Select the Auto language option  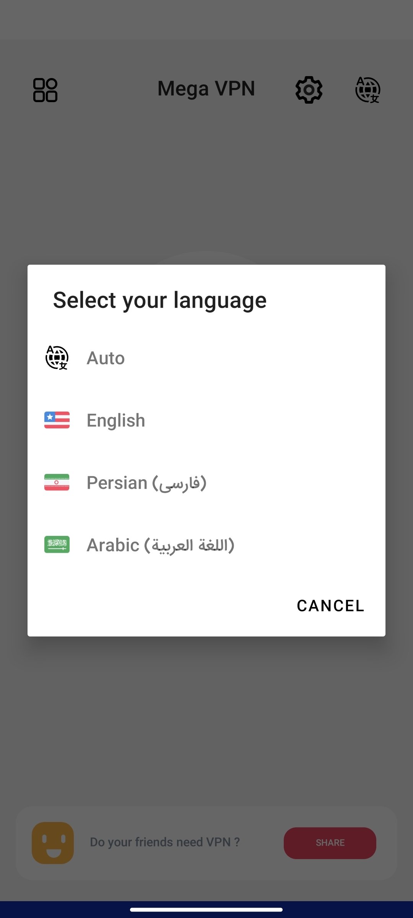tap(106, 358)
